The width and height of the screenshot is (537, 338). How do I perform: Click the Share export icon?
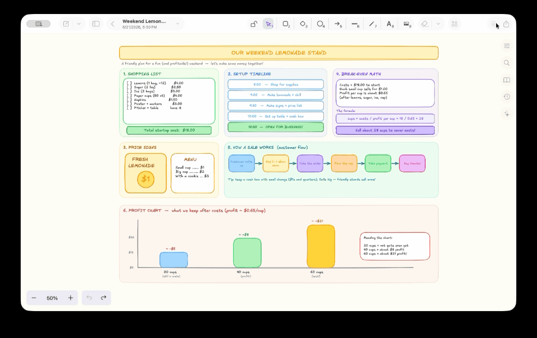506,24
